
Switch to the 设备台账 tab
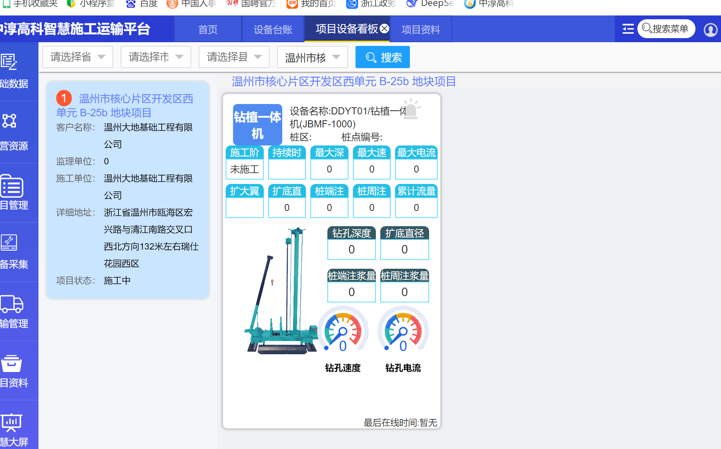[273, 30]
